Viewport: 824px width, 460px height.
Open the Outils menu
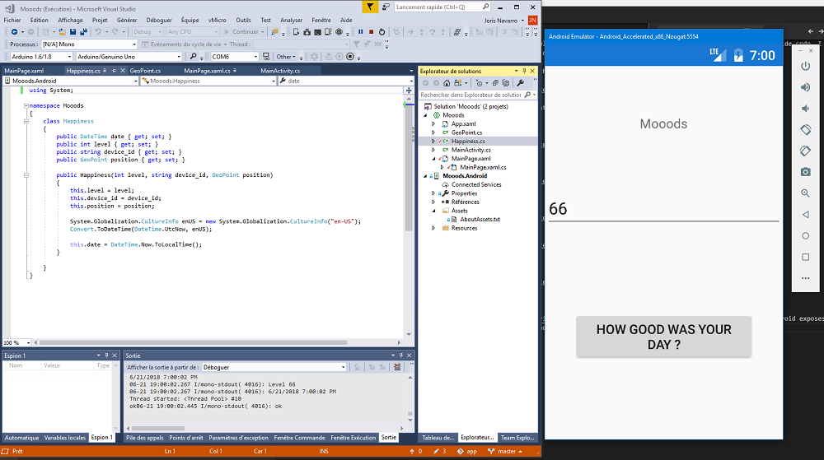click(243, 20)
